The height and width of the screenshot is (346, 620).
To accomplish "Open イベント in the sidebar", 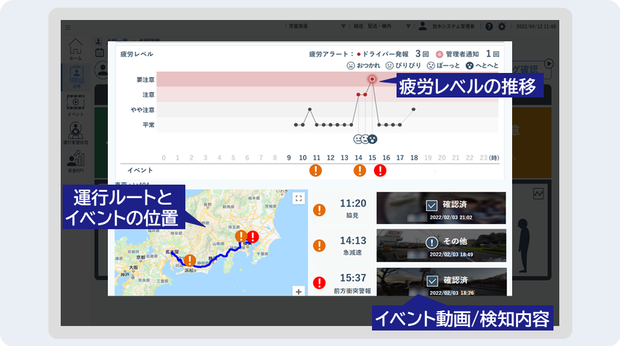I will pyautogui.click(x=76, y=106).
